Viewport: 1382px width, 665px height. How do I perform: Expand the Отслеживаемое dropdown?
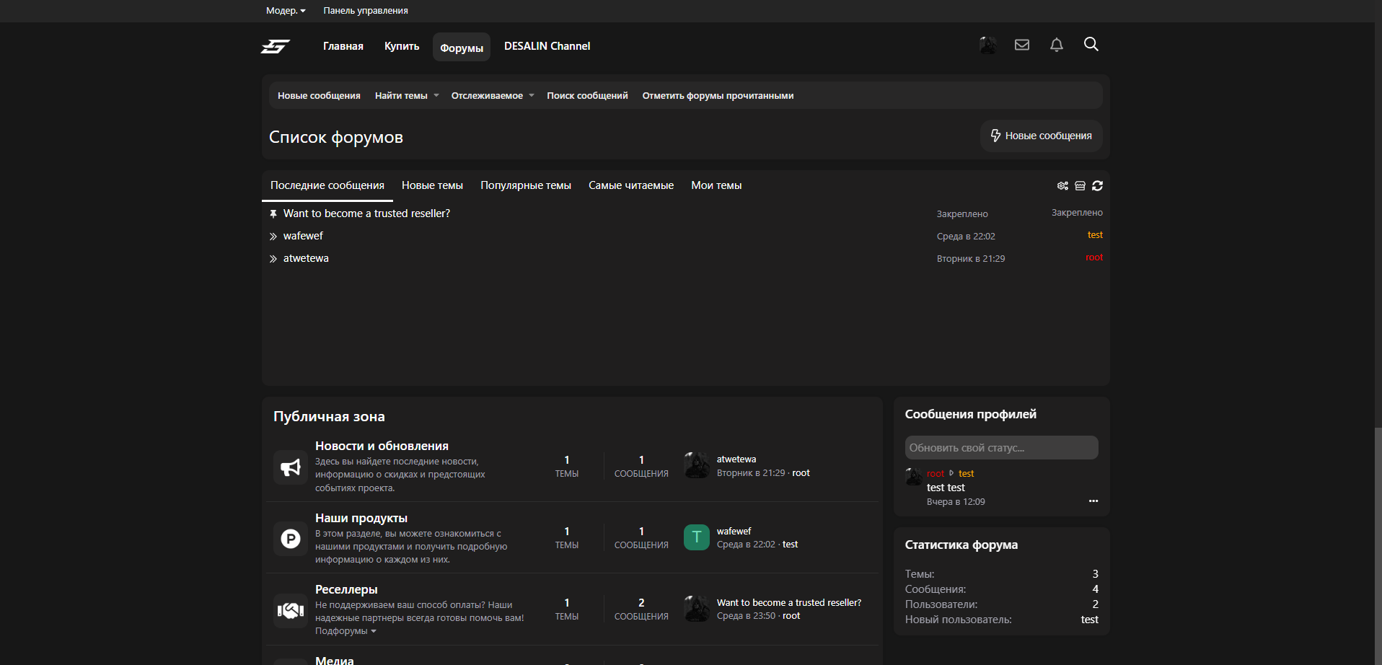(492, 96)
